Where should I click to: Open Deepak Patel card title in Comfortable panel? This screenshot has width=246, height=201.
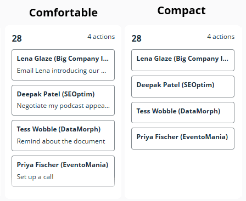pos(55,94)
